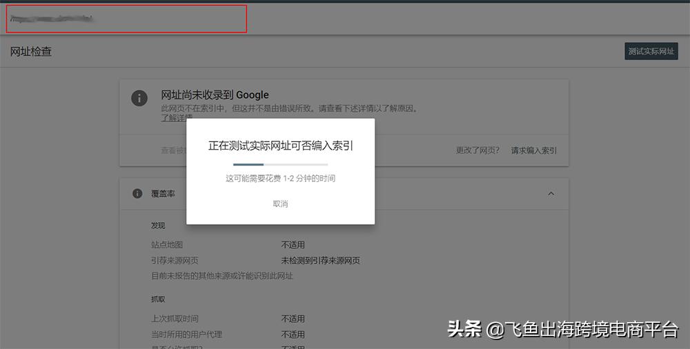690x349 pixels.
Task: Click the URL inspection search field at top
Action: pos(126,19)
